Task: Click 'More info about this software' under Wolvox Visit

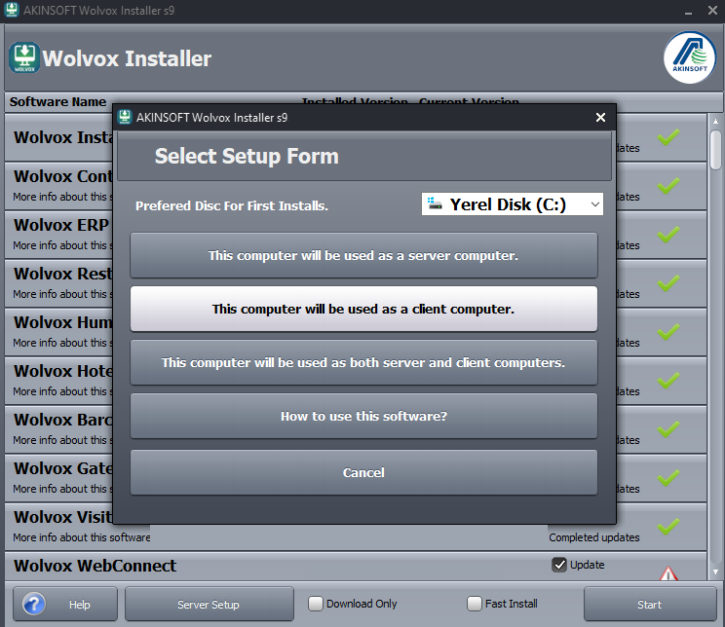Action: [x=82, y=537]
